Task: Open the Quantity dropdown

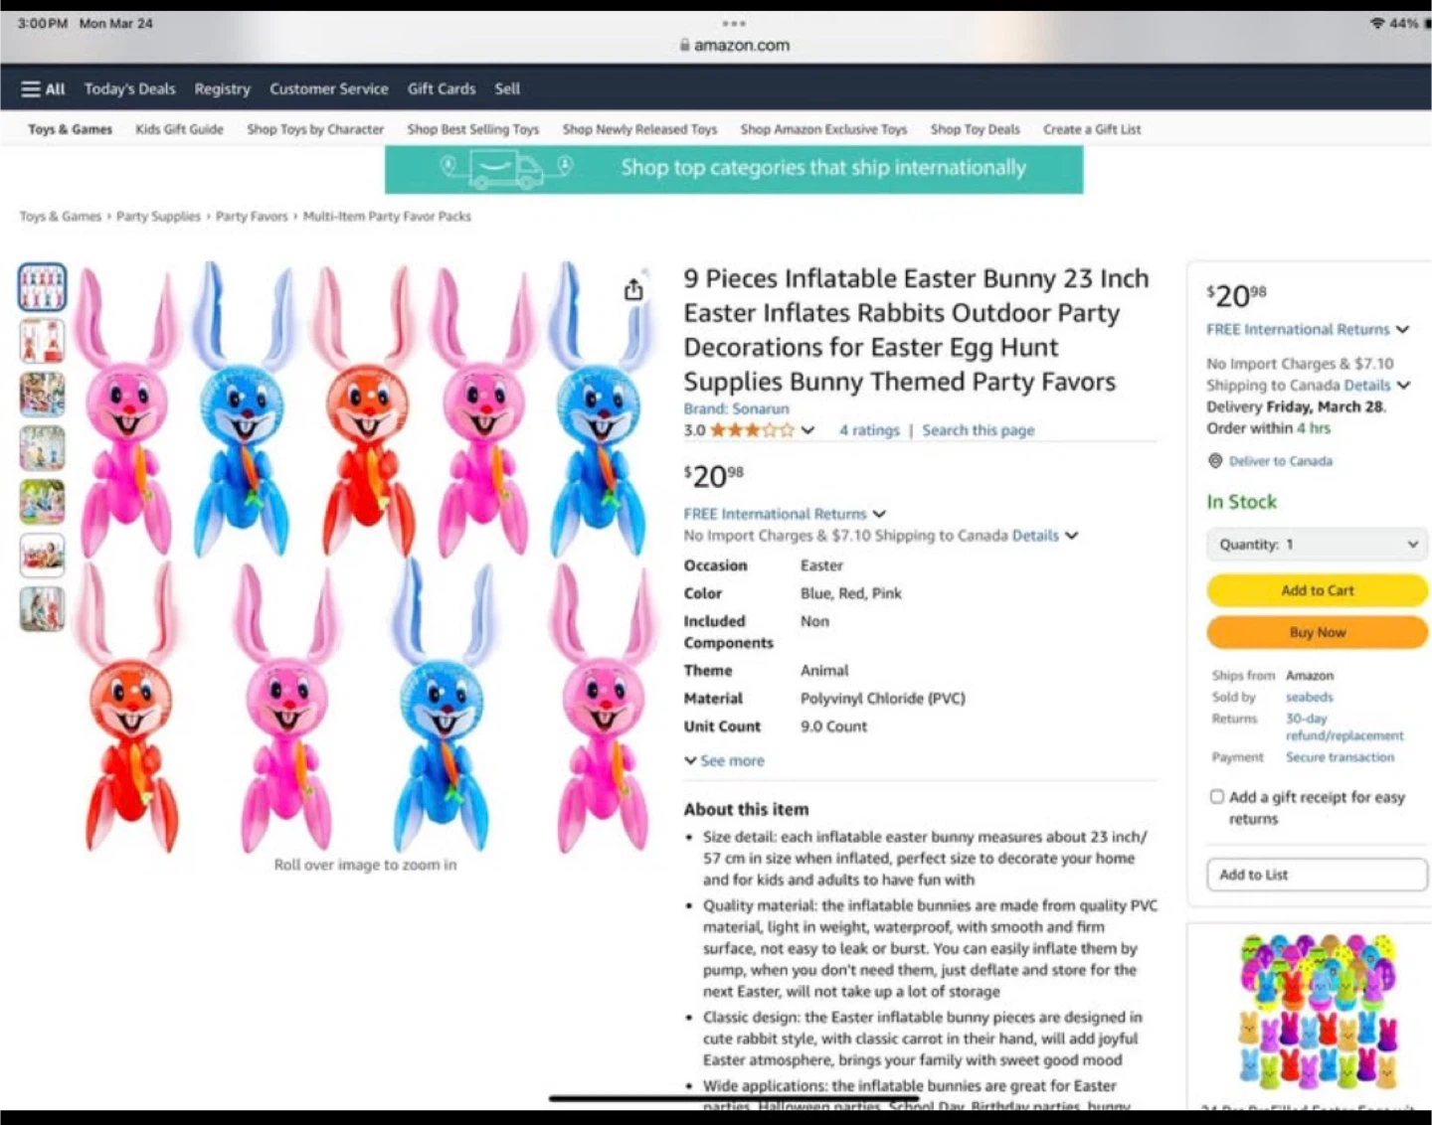Action: 1317,544
